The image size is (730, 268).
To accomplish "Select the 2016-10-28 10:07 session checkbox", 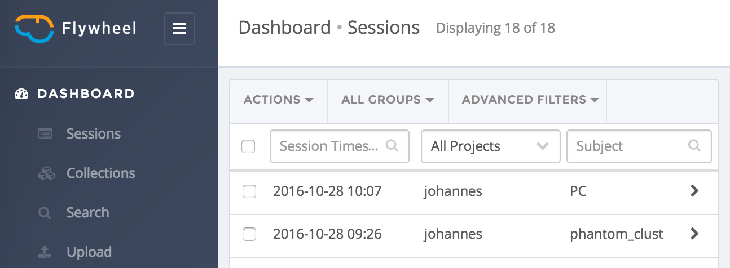I will tap(249, 191).
